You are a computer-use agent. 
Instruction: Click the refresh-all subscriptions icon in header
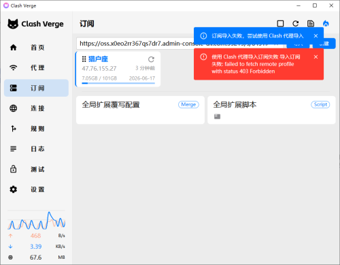click(295, 23)
